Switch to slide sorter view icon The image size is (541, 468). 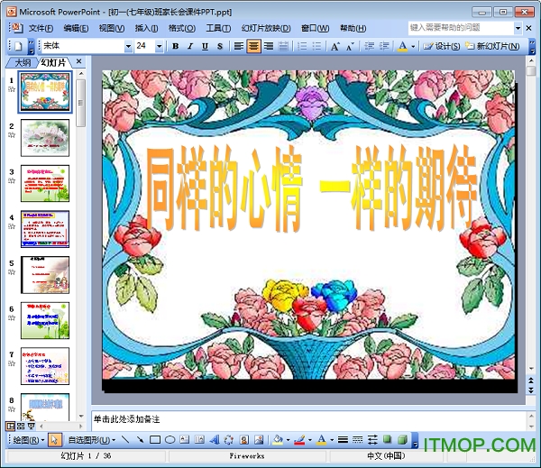coord(20,425)
